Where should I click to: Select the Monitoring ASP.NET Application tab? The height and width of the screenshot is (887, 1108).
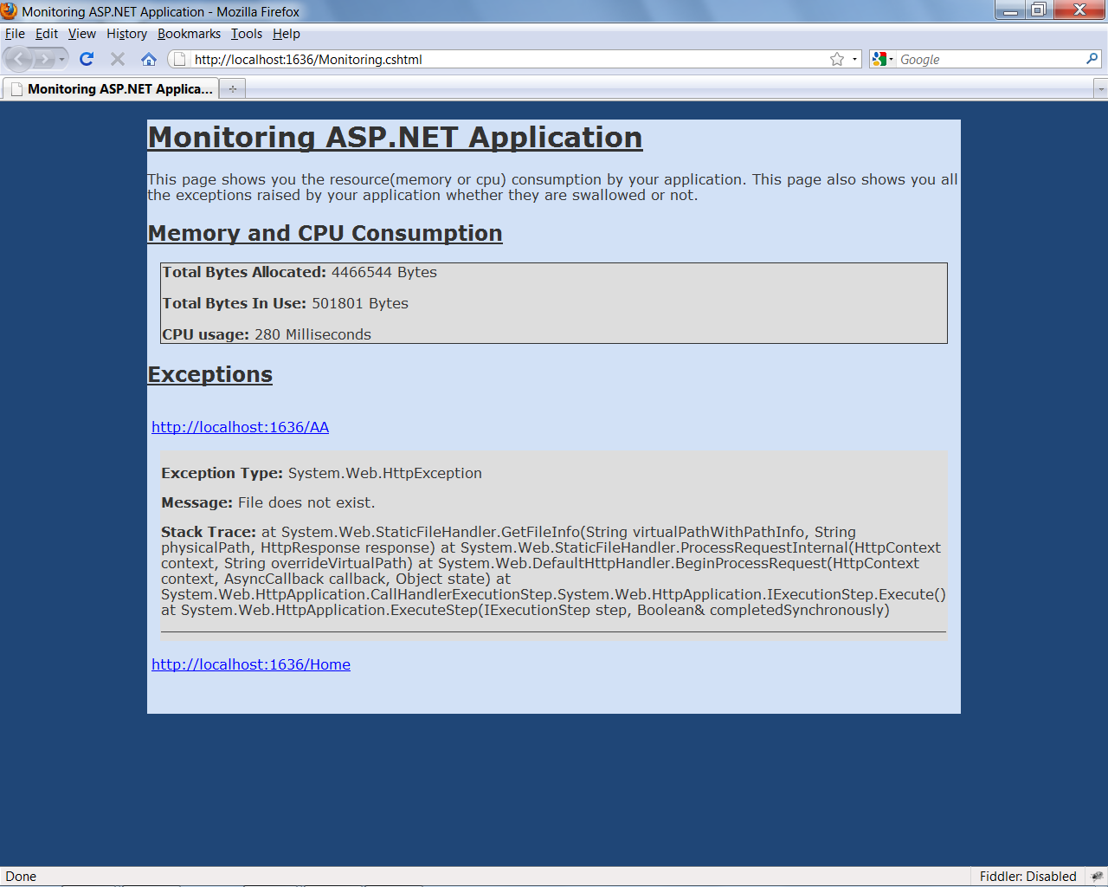click(x=111, y=88)
